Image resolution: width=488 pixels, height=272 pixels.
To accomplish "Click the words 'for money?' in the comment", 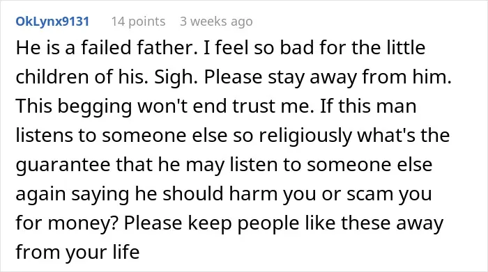I will click(67, 223).
